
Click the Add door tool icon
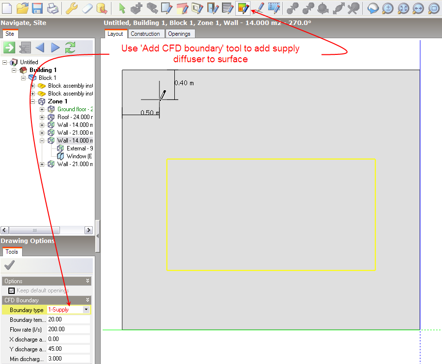pyautogui.click(x=212, y=8)
